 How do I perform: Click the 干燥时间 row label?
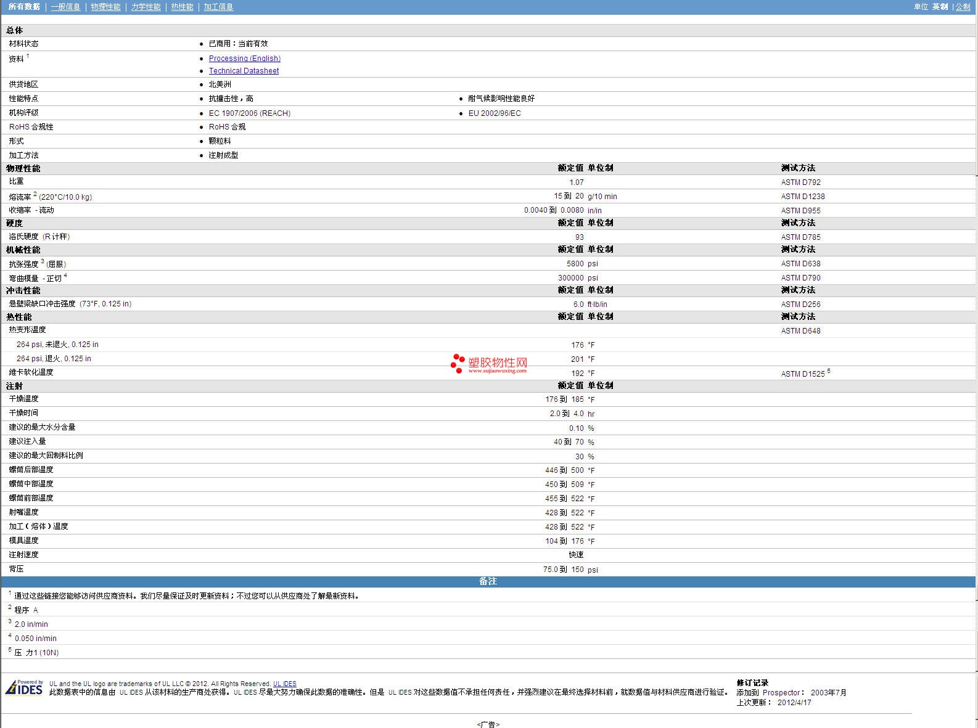point(23,413)
